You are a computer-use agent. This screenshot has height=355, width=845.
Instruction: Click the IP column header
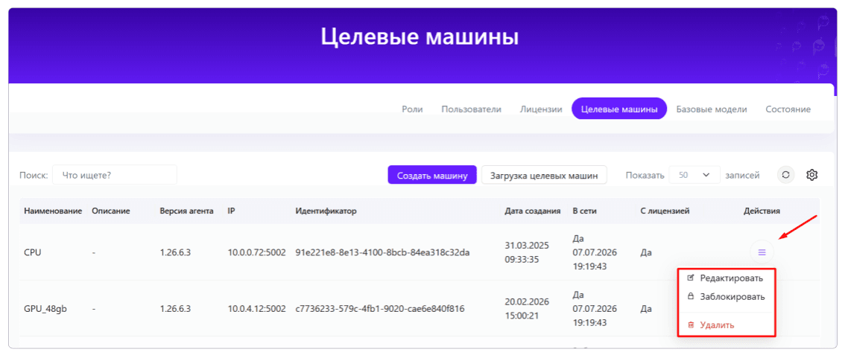[x=231, y=211]
